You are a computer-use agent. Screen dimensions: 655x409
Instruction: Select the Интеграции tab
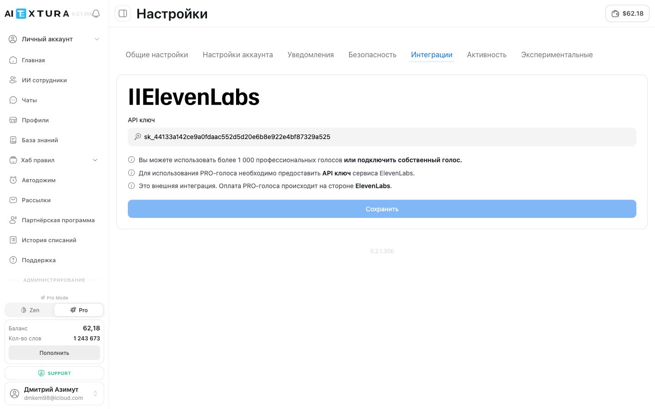click(432, 55)
